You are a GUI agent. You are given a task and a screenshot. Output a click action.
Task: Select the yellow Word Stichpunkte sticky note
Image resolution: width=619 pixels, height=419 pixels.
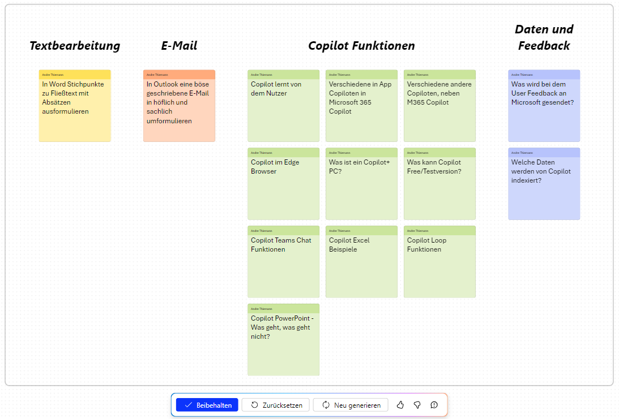point(75,106)
